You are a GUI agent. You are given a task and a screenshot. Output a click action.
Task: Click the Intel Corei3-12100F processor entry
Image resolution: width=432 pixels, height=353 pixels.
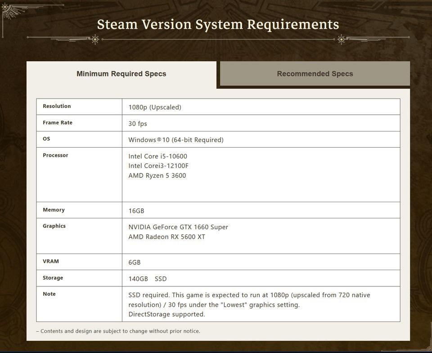pos(158,166)
